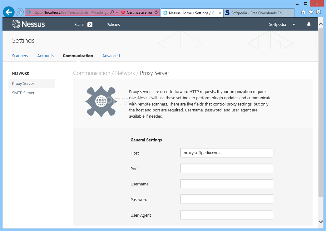Click the vertical scrollbar thumb
The width and height of the screenshot is (326, 231).
coord(321,112)
